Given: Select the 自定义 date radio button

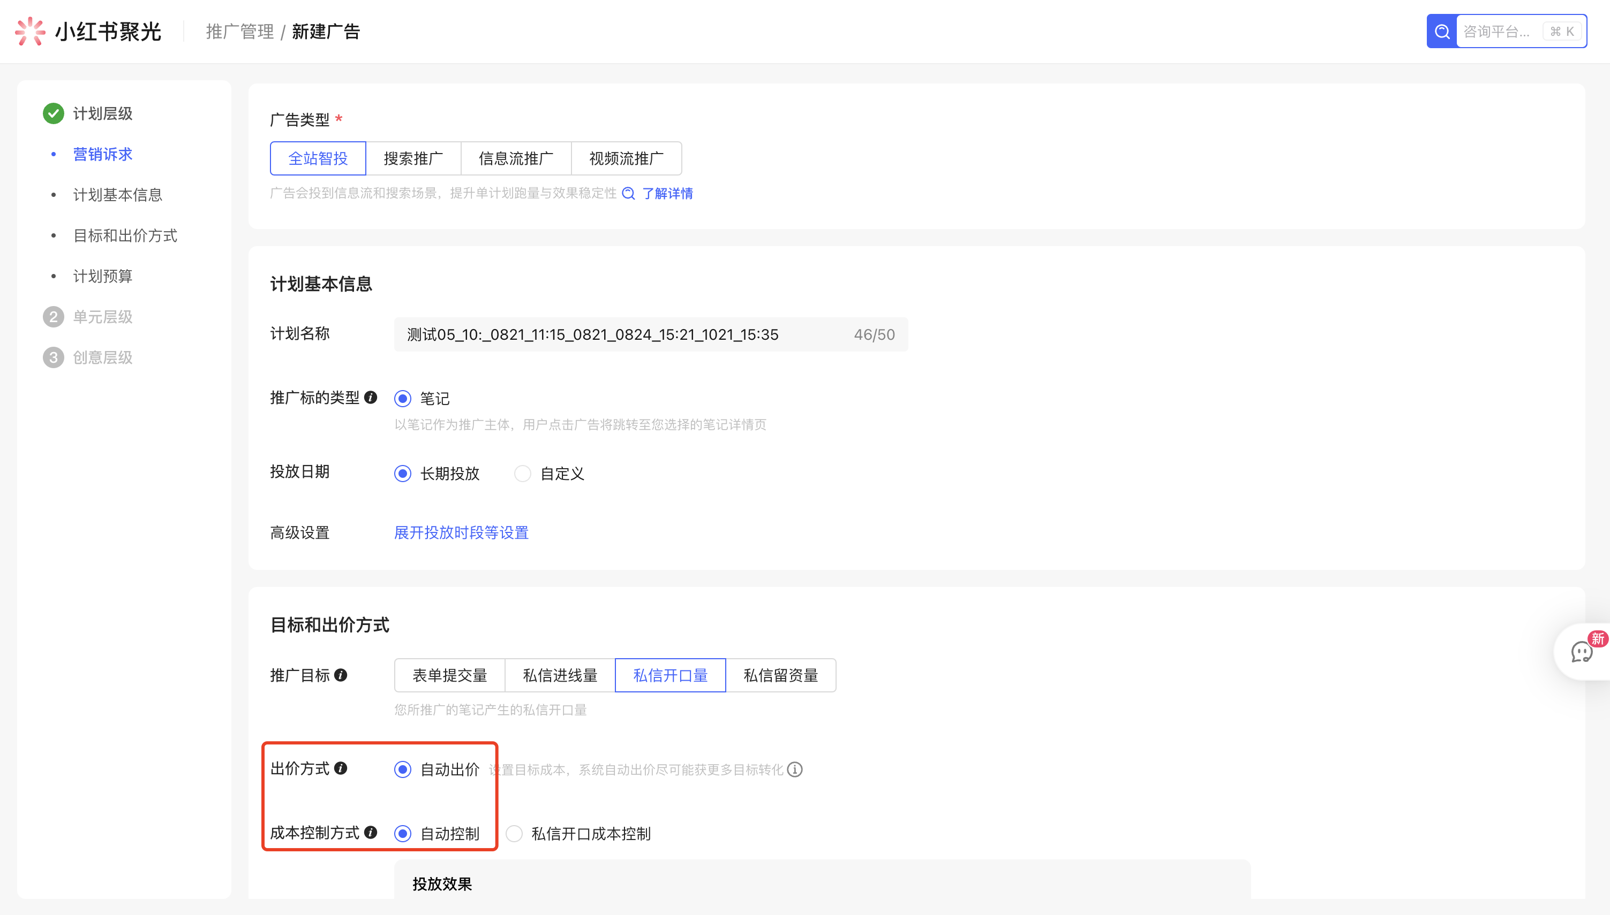Looking at the screenshot, I should 523,473.
